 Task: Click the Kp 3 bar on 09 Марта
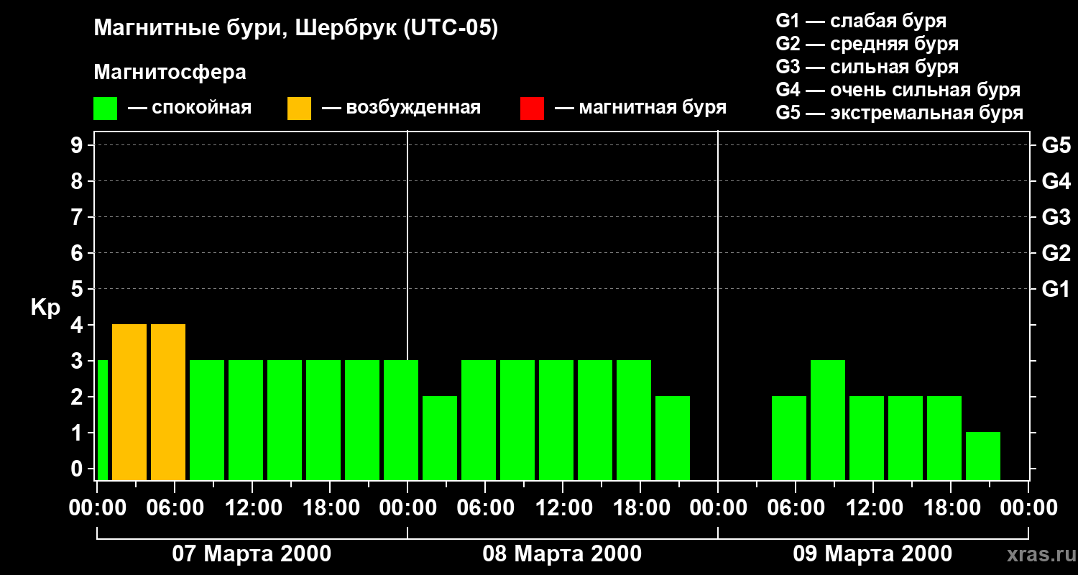click(828, 420)
